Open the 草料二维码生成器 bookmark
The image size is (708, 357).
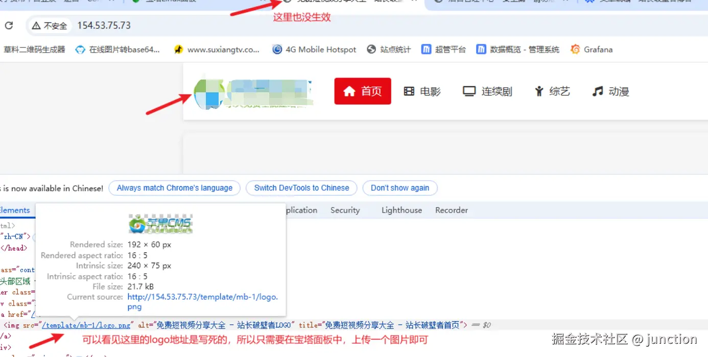tap(35, 49)
